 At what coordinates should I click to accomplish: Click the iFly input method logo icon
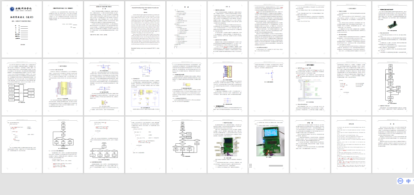click(400, 181)
